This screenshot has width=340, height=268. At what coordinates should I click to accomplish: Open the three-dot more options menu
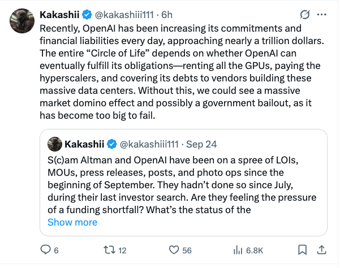tap(322, 14)
